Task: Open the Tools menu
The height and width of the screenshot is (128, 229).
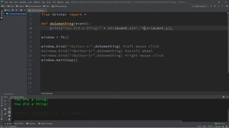Action: point(49,2)
